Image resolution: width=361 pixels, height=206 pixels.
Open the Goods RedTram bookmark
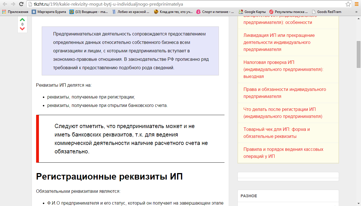327,12
